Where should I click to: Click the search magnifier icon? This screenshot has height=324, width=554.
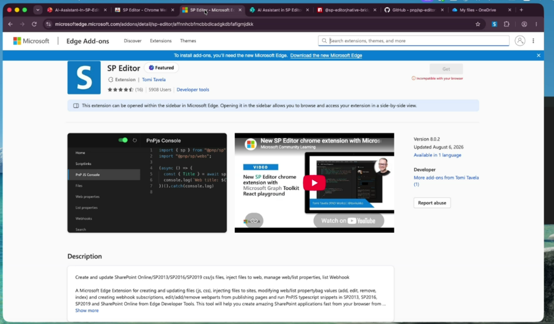point(324,41)
